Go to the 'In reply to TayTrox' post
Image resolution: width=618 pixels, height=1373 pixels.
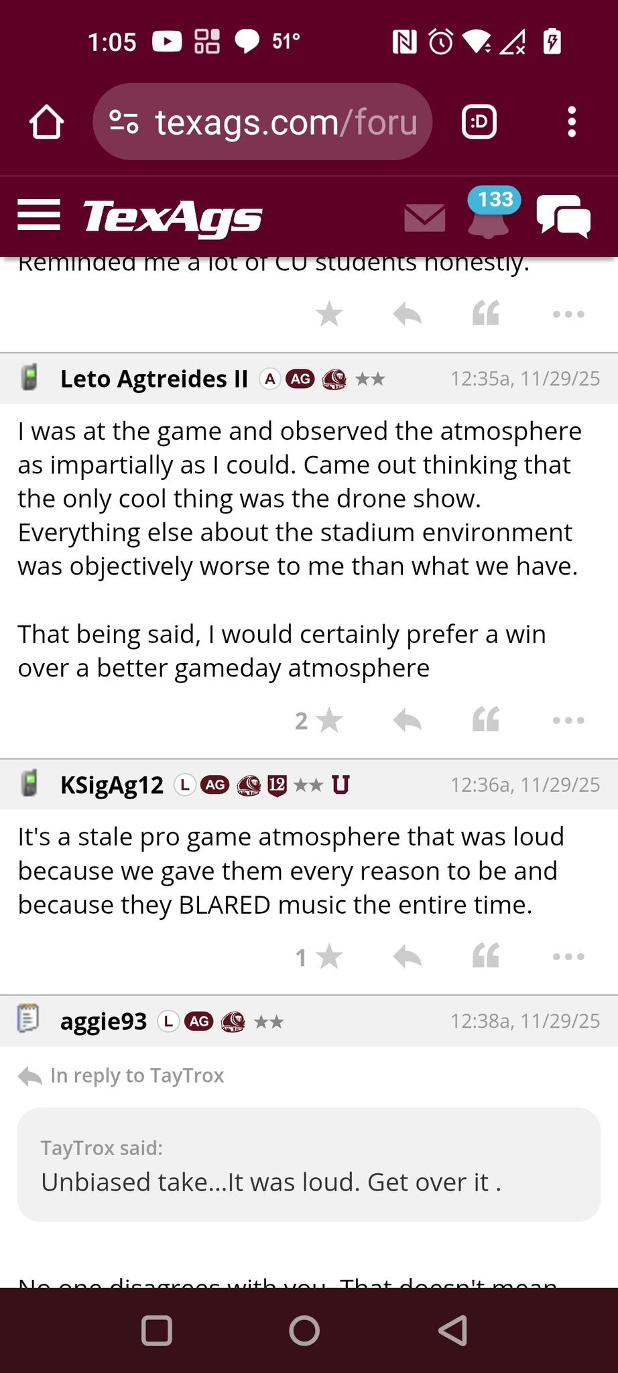[137, 1075]
